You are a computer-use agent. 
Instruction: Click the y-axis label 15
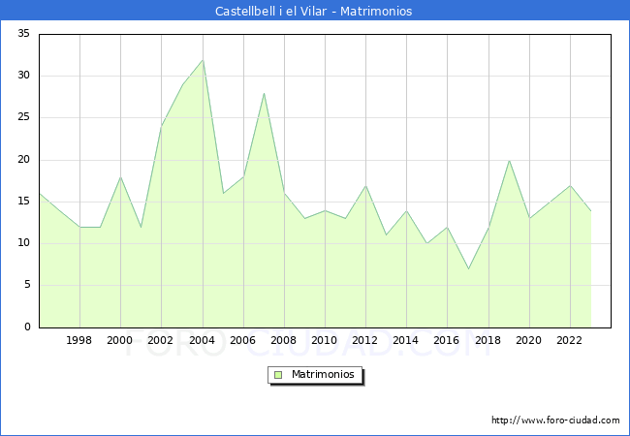(24, 202)
